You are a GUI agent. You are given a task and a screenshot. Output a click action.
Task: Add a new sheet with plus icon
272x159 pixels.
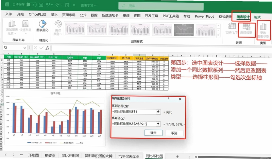click(x=177, y=157)
